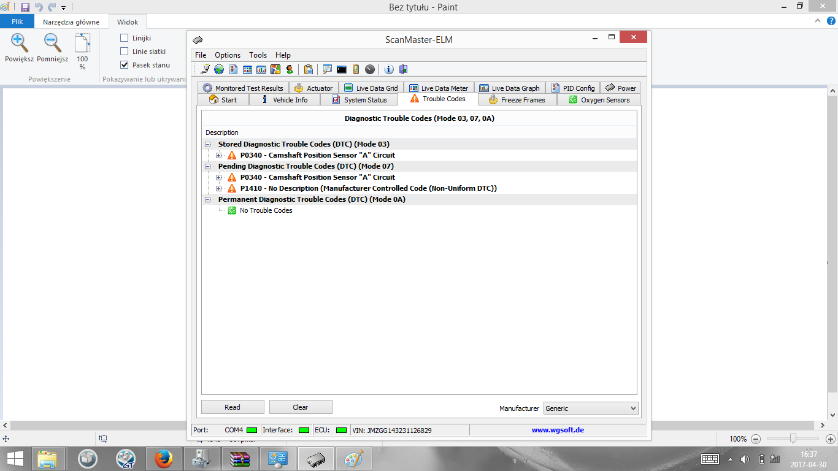Click the dark gauge dial toolbar icon
This screenshot has width=838, height=471.
point(370,69)
